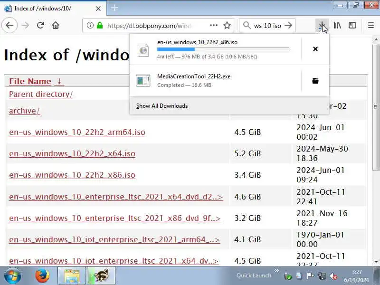
Task: Bookmark this page with the star
Action: [227, 25]
